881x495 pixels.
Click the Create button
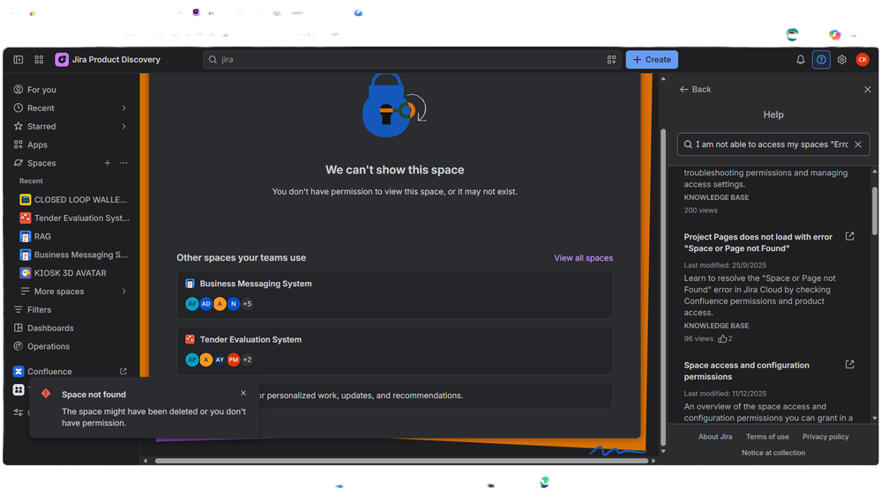click(652, 60)
